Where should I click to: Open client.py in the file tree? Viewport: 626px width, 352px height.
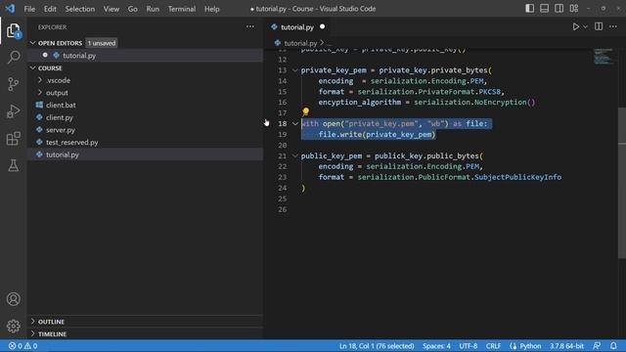click(60, 117)
